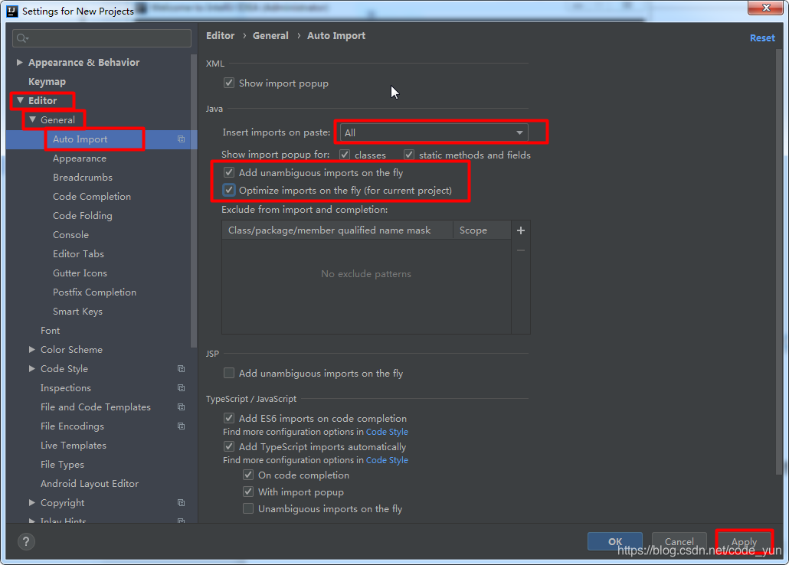Viewport: 789px width, 565px height.
Task: Click the project-level icon beside Inspections
Action: pos(181,388)
